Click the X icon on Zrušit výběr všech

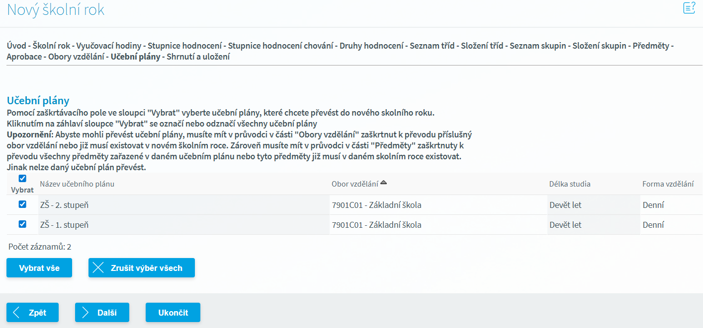tap(98, 268)
